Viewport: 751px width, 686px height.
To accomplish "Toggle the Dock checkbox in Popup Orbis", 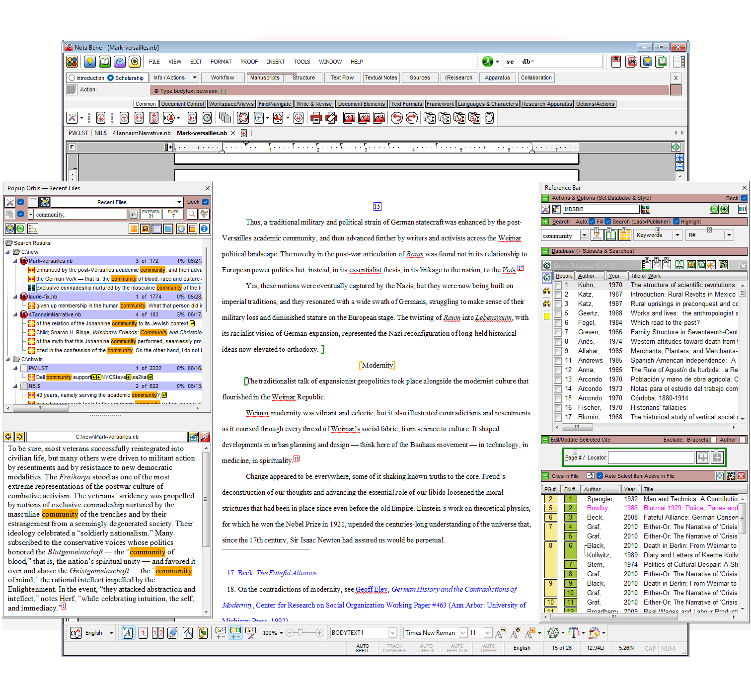I will coord(206,202).
